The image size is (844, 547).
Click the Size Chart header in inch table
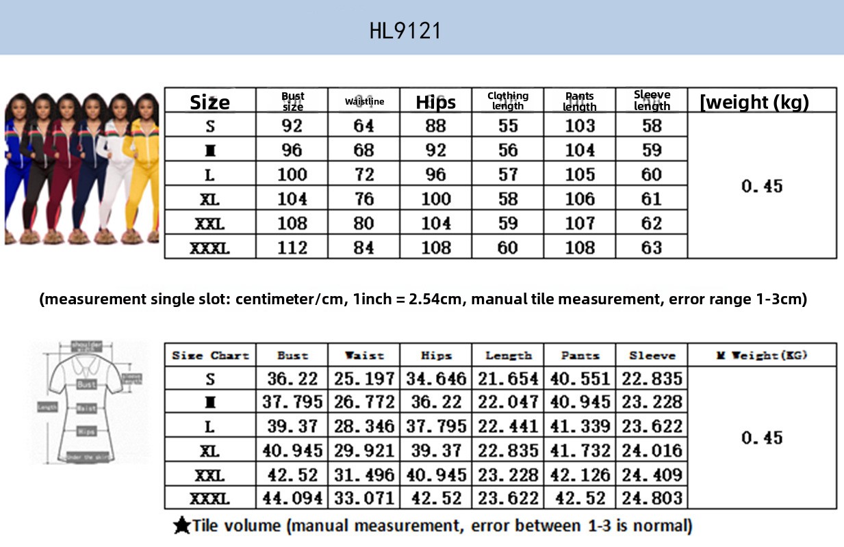click(x=210, y=356)
